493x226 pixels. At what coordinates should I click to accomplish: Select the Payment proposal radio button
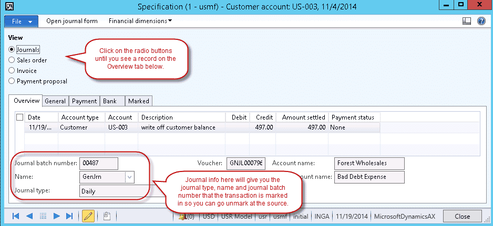coord(12,81)
